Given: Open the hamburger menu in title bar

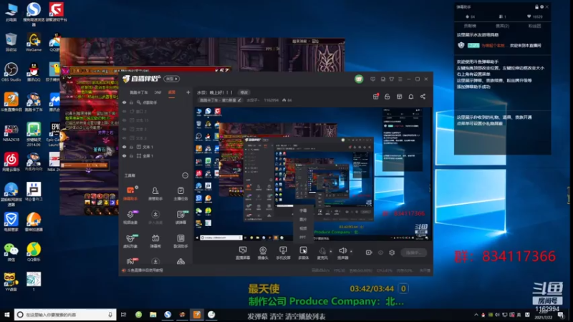Looking at the screenshot, I should [x=400, y=79].
